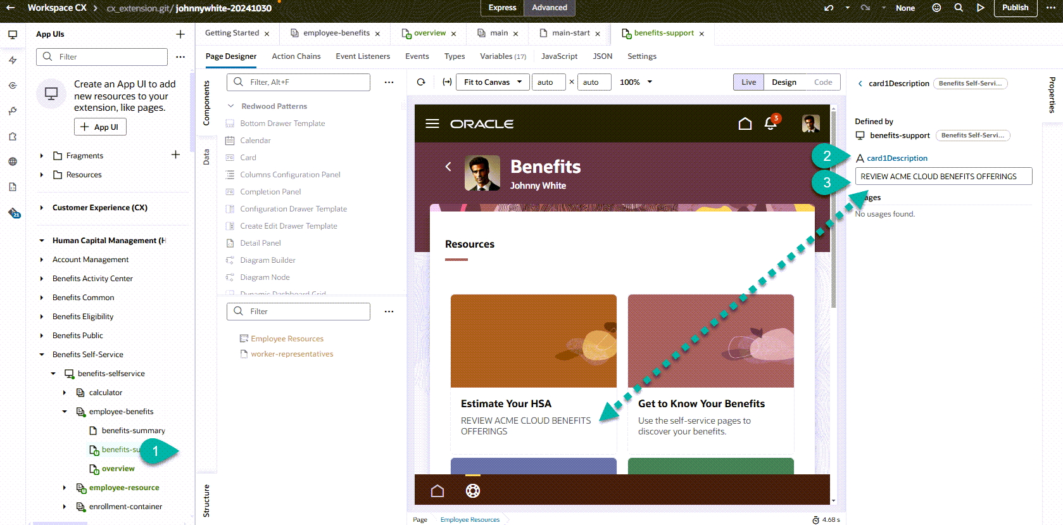Add new App UI with plus icon
The width and height of the screenshot is (1063, 525).
coord(180,34)
